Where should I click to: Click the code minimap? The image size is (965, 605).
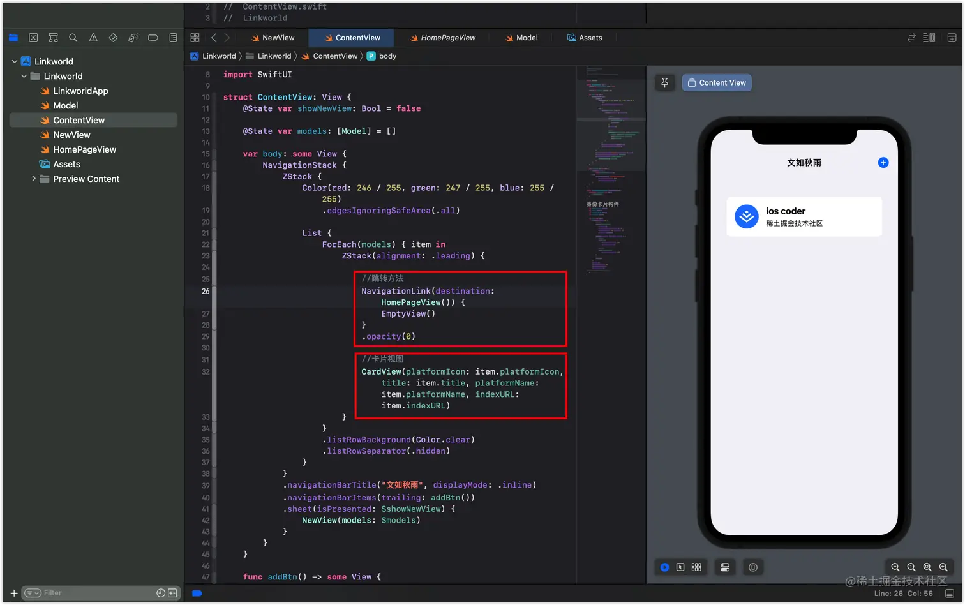(611, 172)
